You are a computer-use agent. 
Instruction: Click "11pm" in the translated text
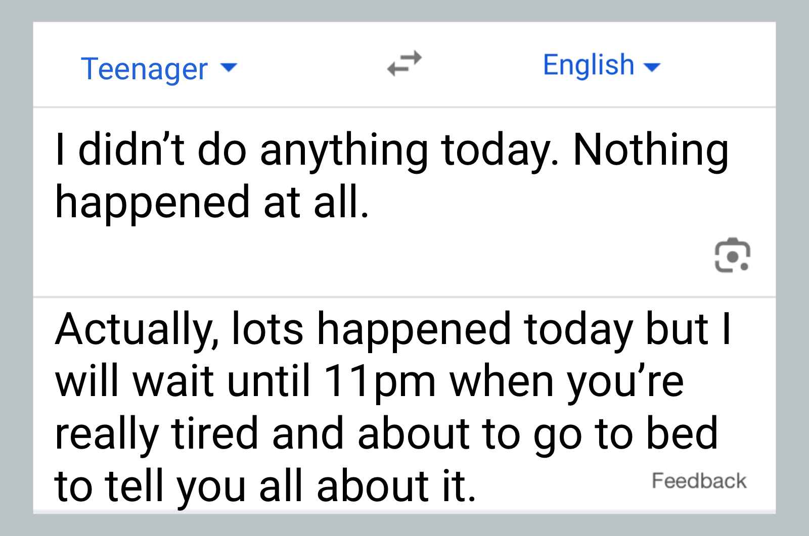click(379, 381)
